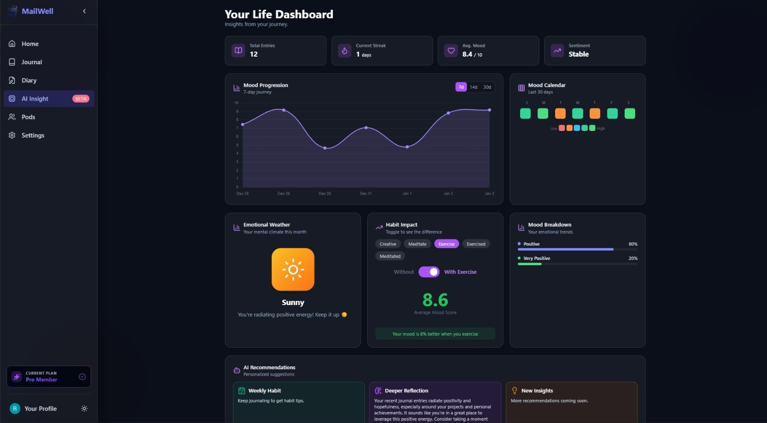Click the MailWell logo icon
The image size is (767, 423).
pos(12,11)
